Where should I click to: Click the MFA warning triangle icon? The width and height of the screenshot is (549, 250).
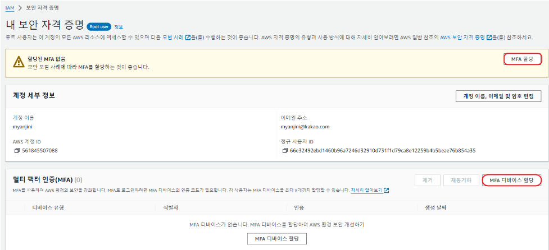[x=19, y=62]
